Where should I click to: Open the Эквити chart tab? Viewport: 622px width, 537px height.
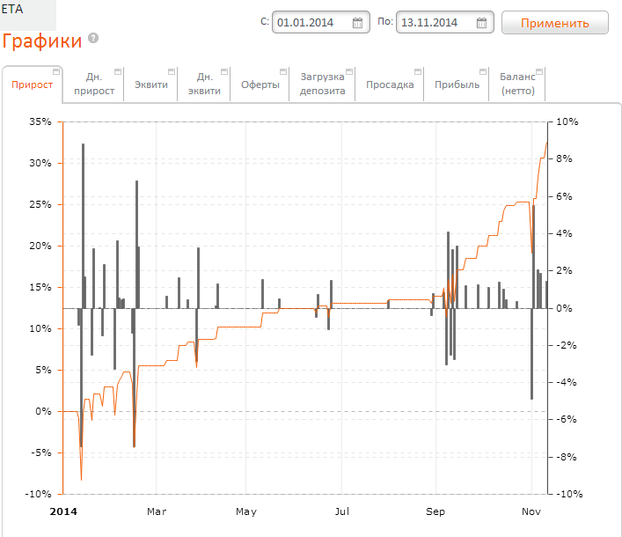click(150, 85)
